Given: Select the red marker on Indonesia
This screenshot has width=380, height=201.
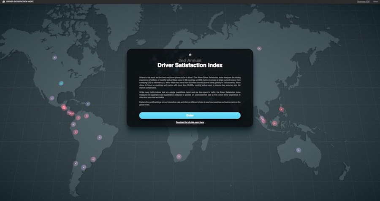Looking at the screenshot, I should coord(274,123).
